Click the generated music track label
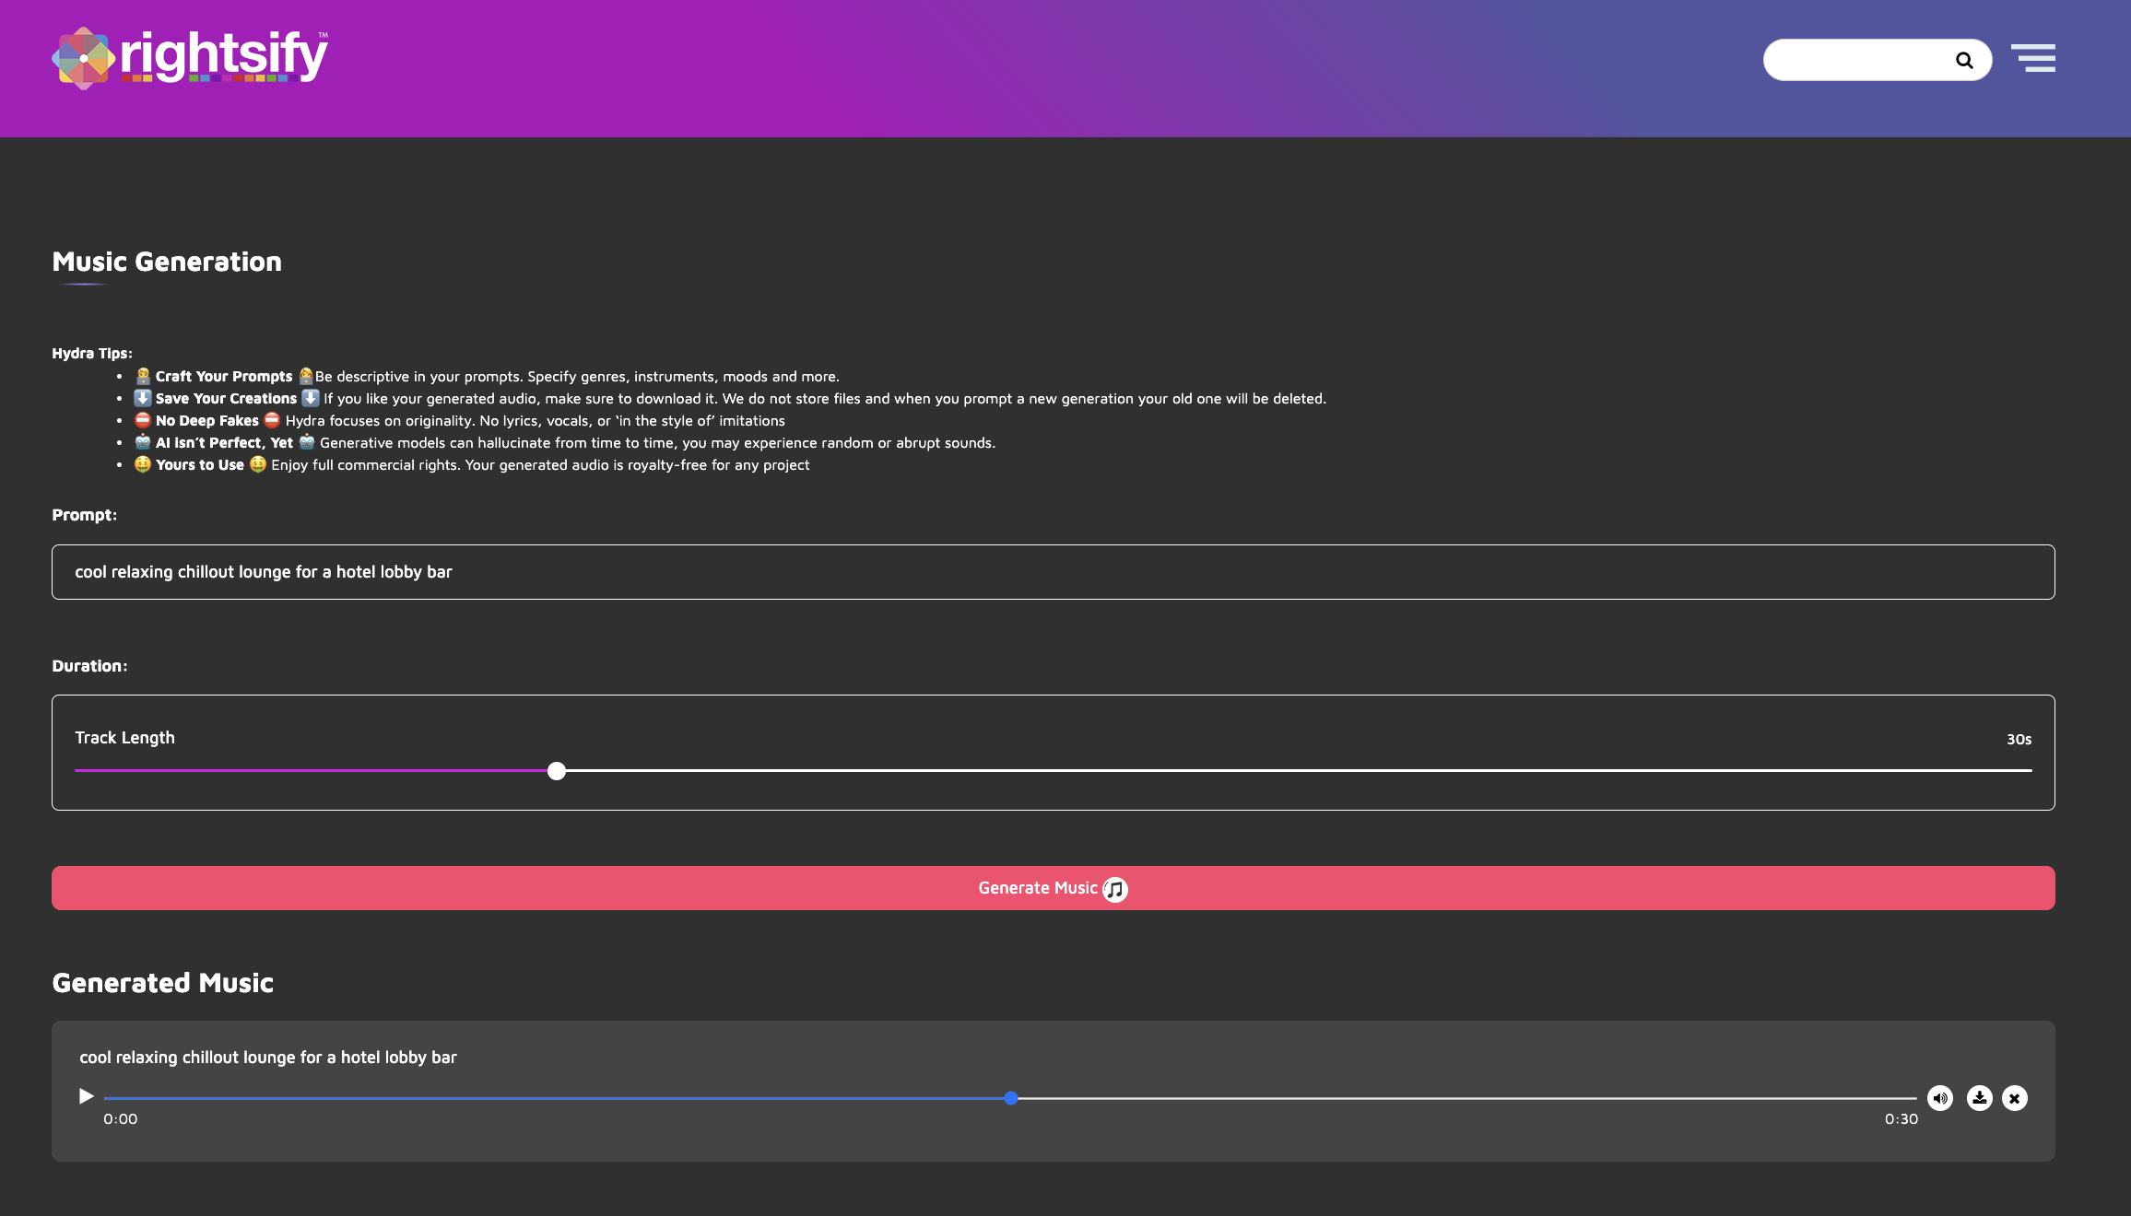The image size is (2131, 1216). 268,1057
